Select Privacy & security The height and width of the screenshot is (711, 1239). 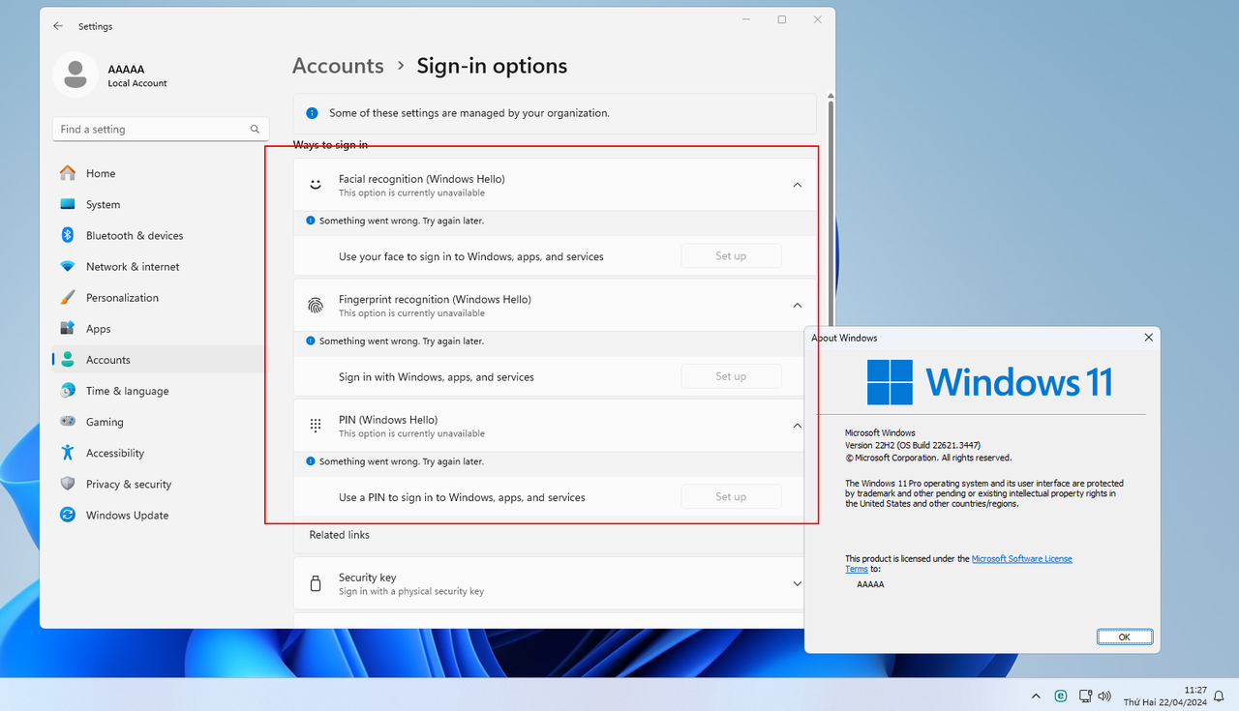[160, 484]
